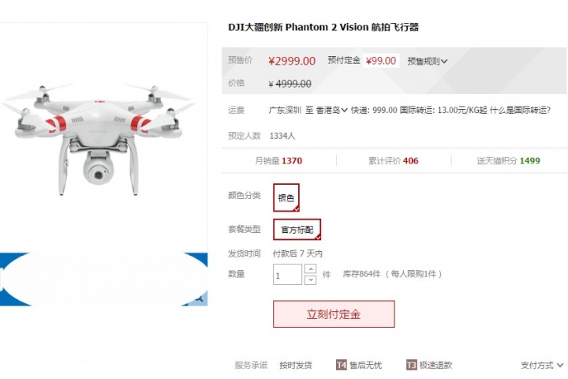Click the T3 fast refund icon
The image size is (568, 379).
point(412,365)
